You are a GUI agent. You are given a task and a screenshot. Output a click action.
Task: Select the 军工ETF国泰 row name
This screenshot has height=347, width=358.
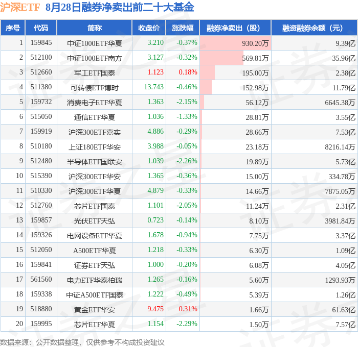(95, 73)
